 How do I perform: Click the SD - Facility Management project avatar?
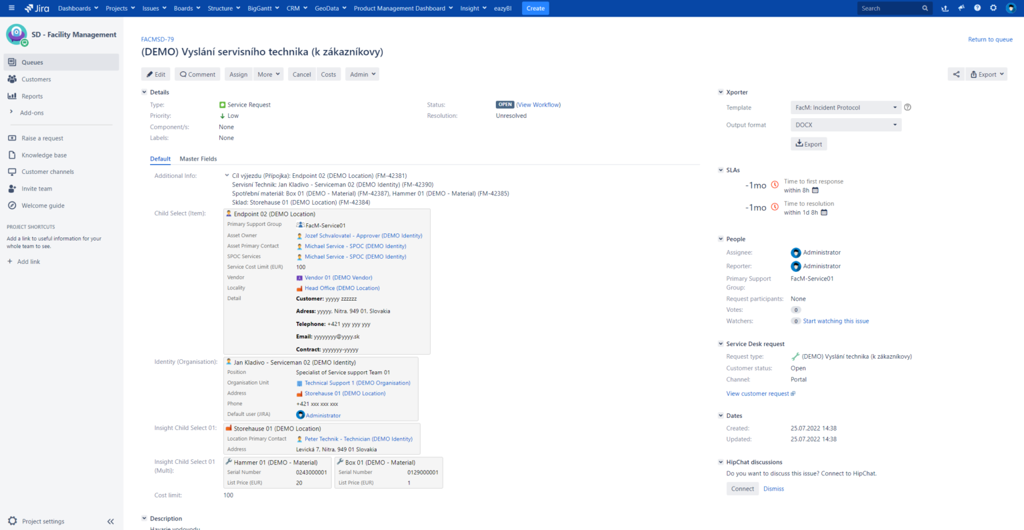pos(17,35)
